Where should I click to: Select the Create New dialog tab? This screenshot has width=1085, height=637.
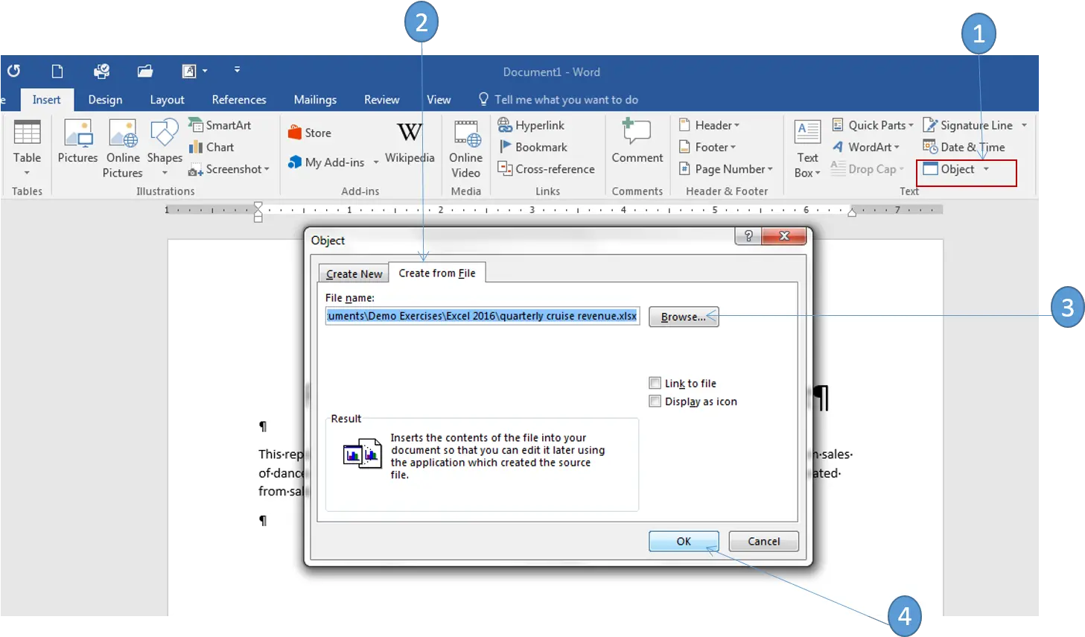tap(354, 274)
